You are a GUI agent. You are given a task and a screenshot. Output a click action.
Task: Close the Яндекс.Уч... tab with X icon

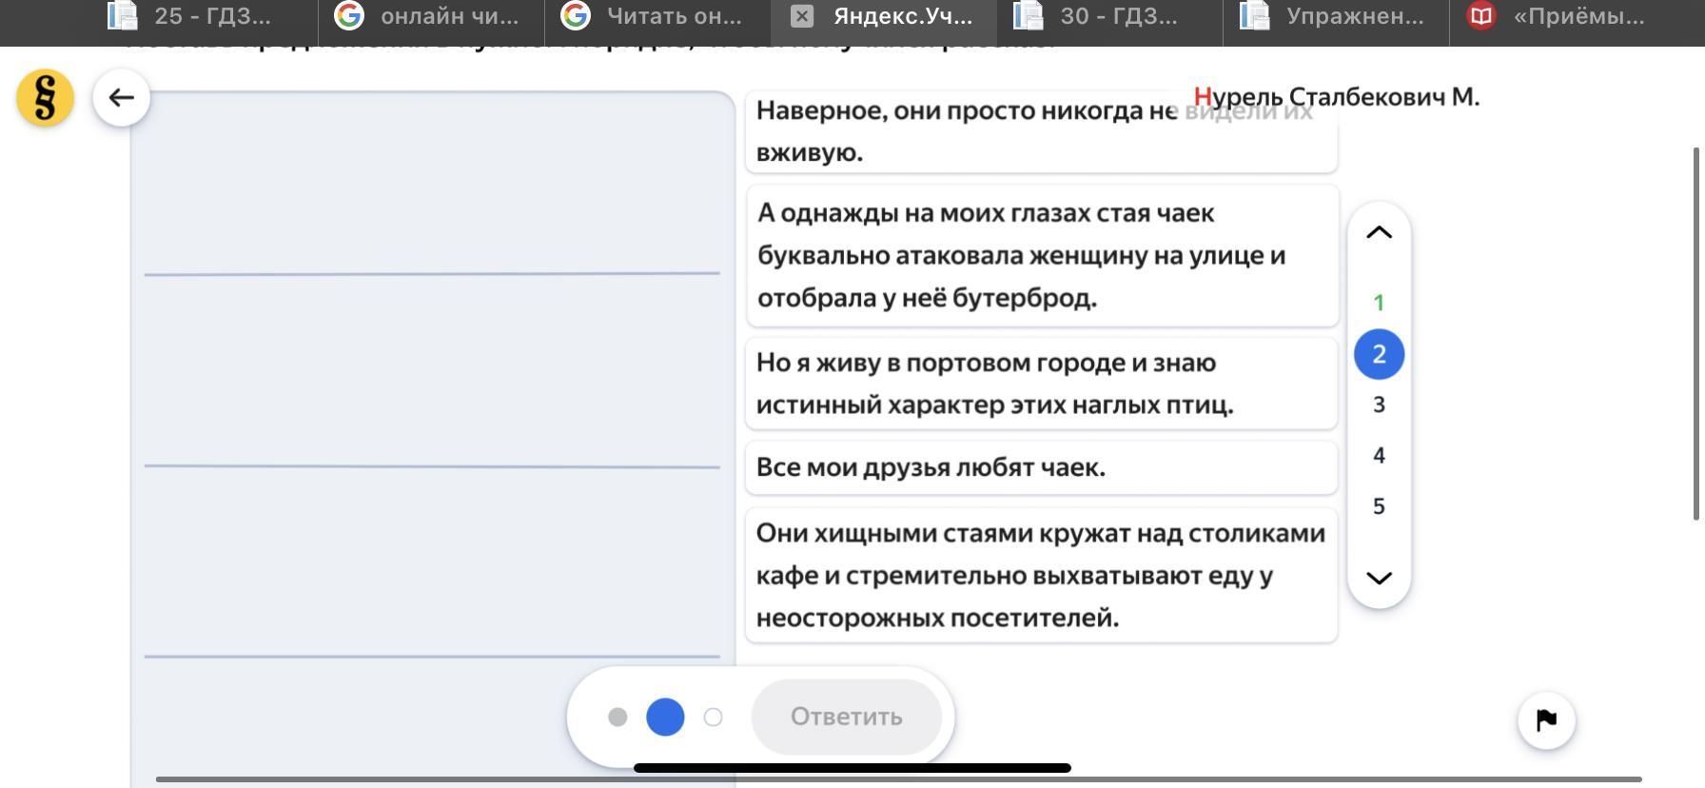(802, 16)
